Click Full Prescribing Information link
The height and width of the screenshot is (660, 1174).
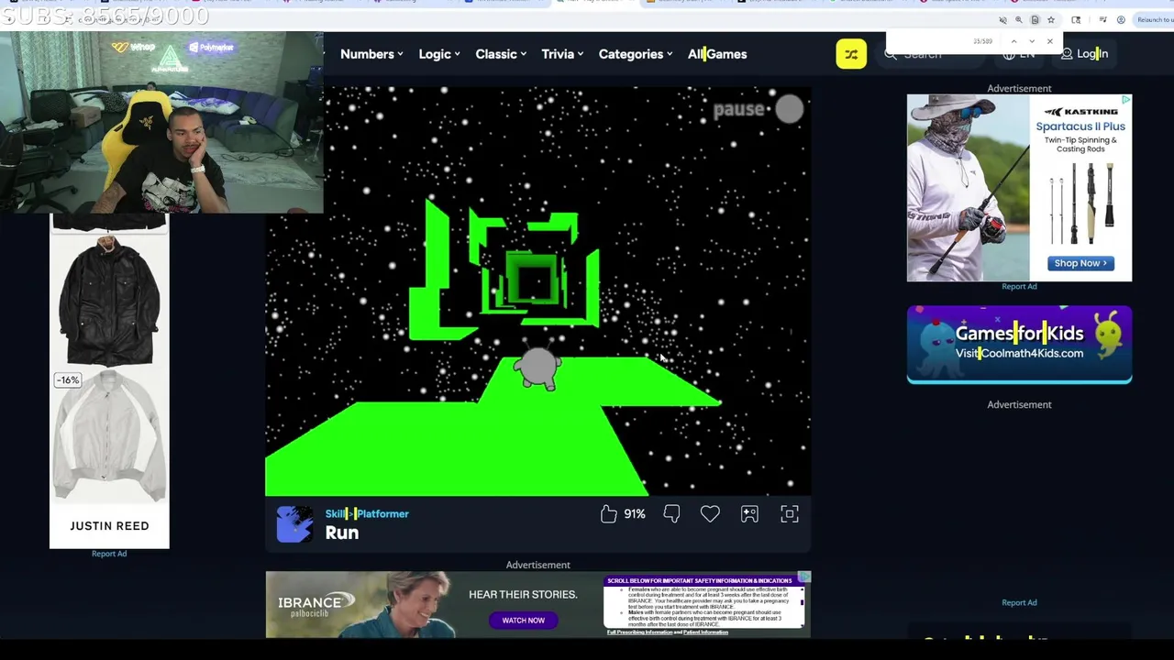pos(639,632)
